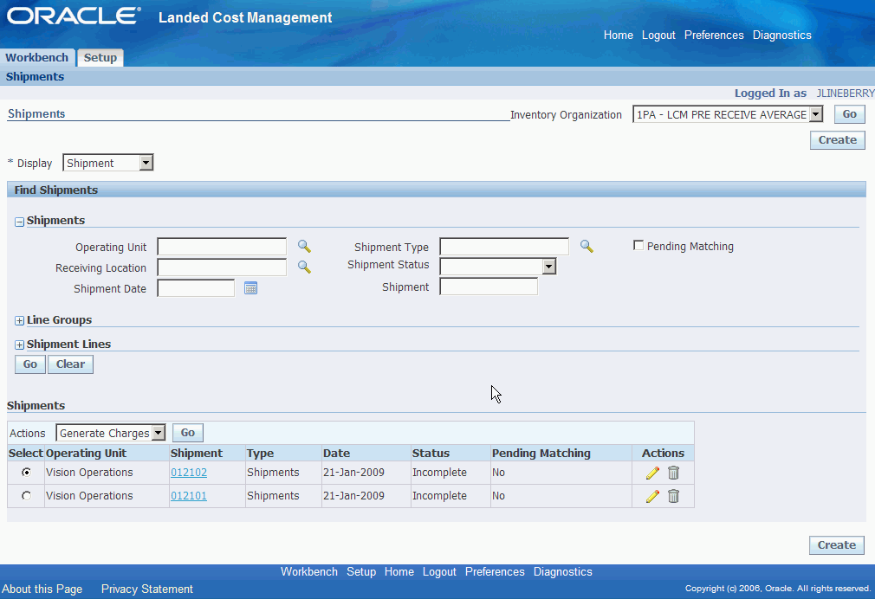Image resolution: width=875 pixels, height=599 pixels.
Task: Click Logout in top navigation
Action: point(658,35)
